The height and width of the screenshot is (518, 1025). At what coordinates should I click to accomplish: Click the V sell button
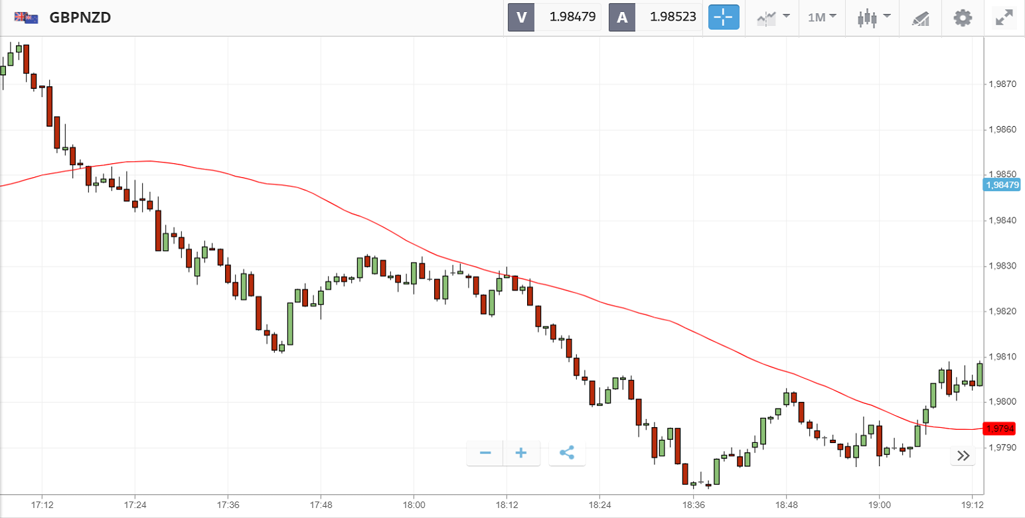(x=521, y=17)
